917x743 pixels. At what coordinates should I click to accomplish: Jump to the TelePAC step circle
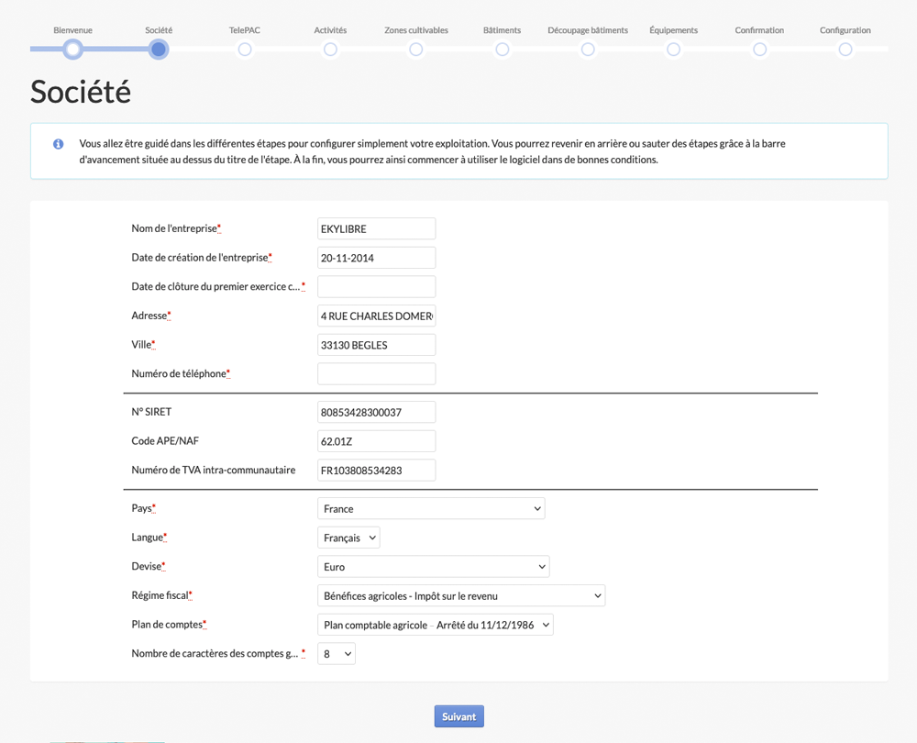[245, 50]
